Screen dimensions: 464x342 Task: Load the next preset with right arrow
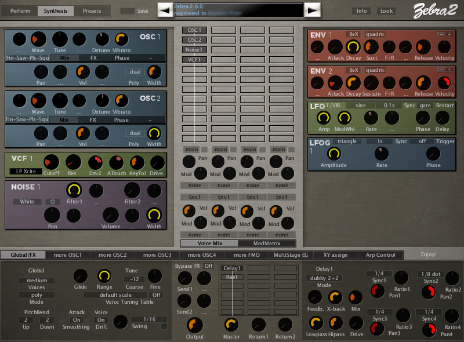coord(312,10)
